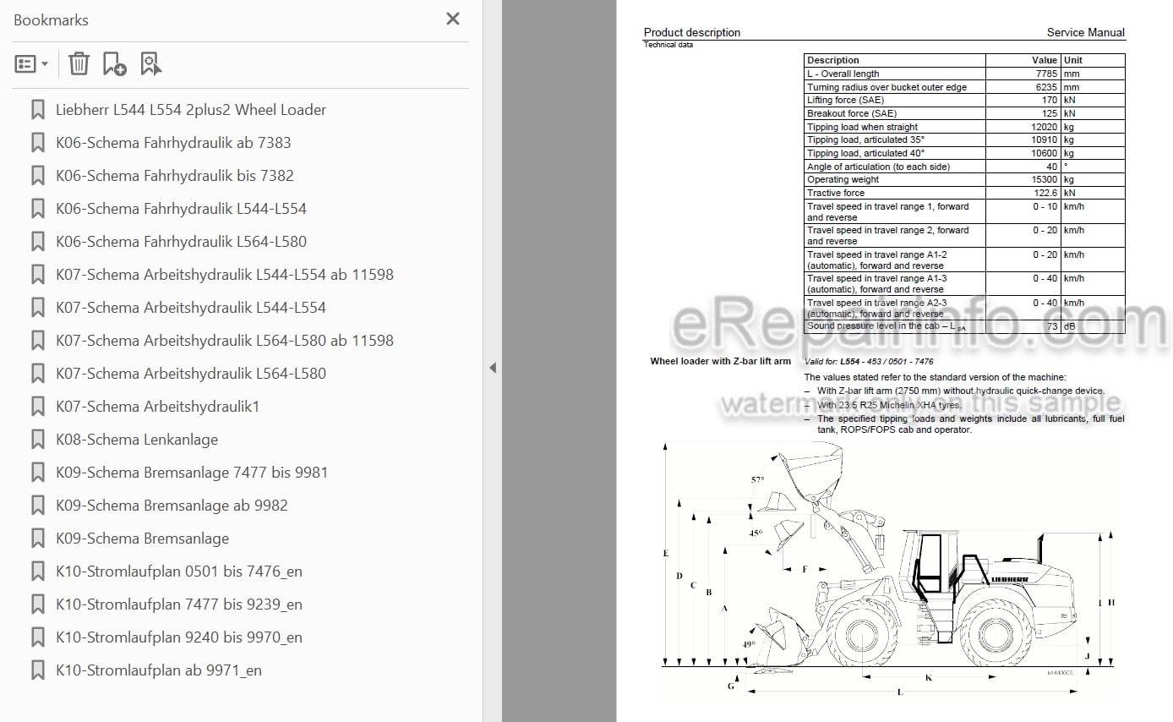Go to K06-Schema Fahrhydraulik L544-L554
This screenshot has height=722, width=1173.
click(x=181, y=209)
